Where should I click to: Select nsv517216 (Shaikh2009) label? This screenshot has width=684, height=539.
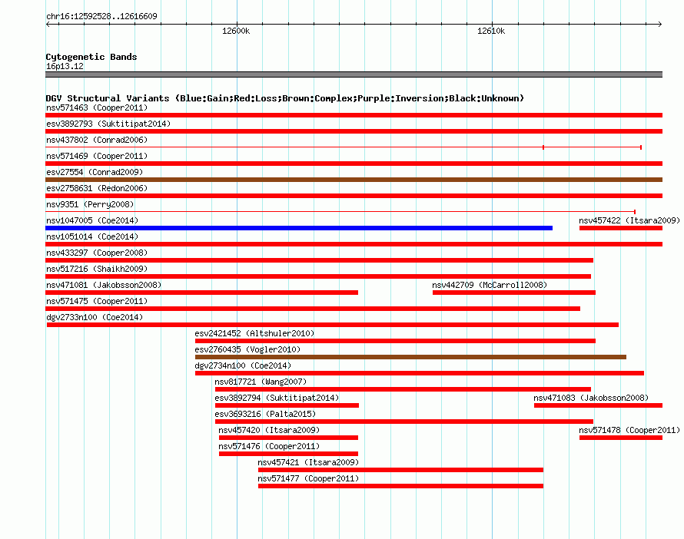click(x=97, y=269)
